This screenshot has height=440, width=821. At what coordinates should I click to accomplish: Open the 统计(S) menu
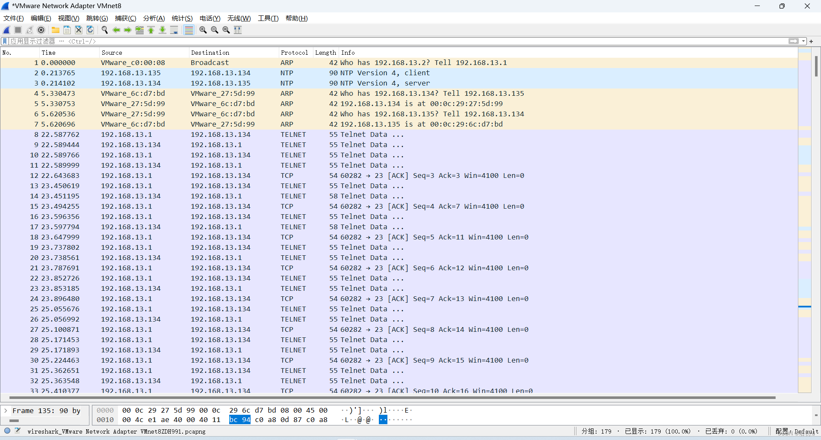[182, 18]
